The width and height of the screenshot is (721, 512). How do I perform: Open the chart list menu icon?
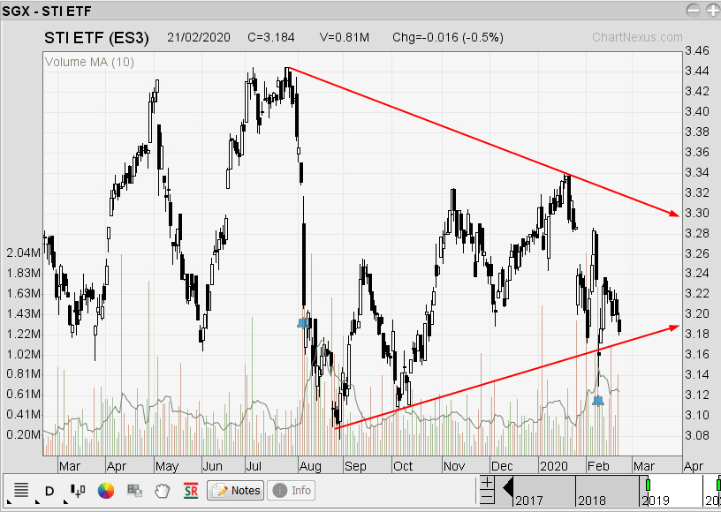click(x=21, y=490)
